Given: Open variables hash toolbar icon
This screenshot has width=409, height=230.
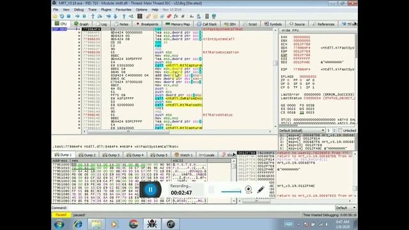Looking at the screenshot, I should pyautogui.click(x=183, y=17).
